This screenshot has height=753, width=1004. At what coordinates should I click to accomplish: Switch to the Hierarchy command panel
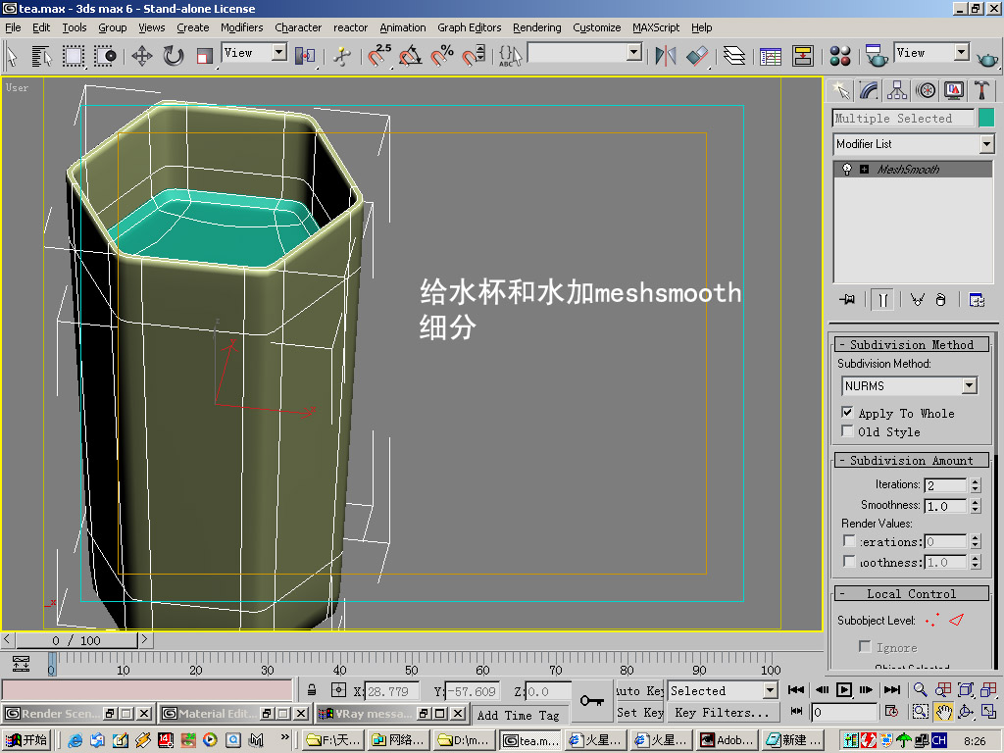[x=896, y=90]
